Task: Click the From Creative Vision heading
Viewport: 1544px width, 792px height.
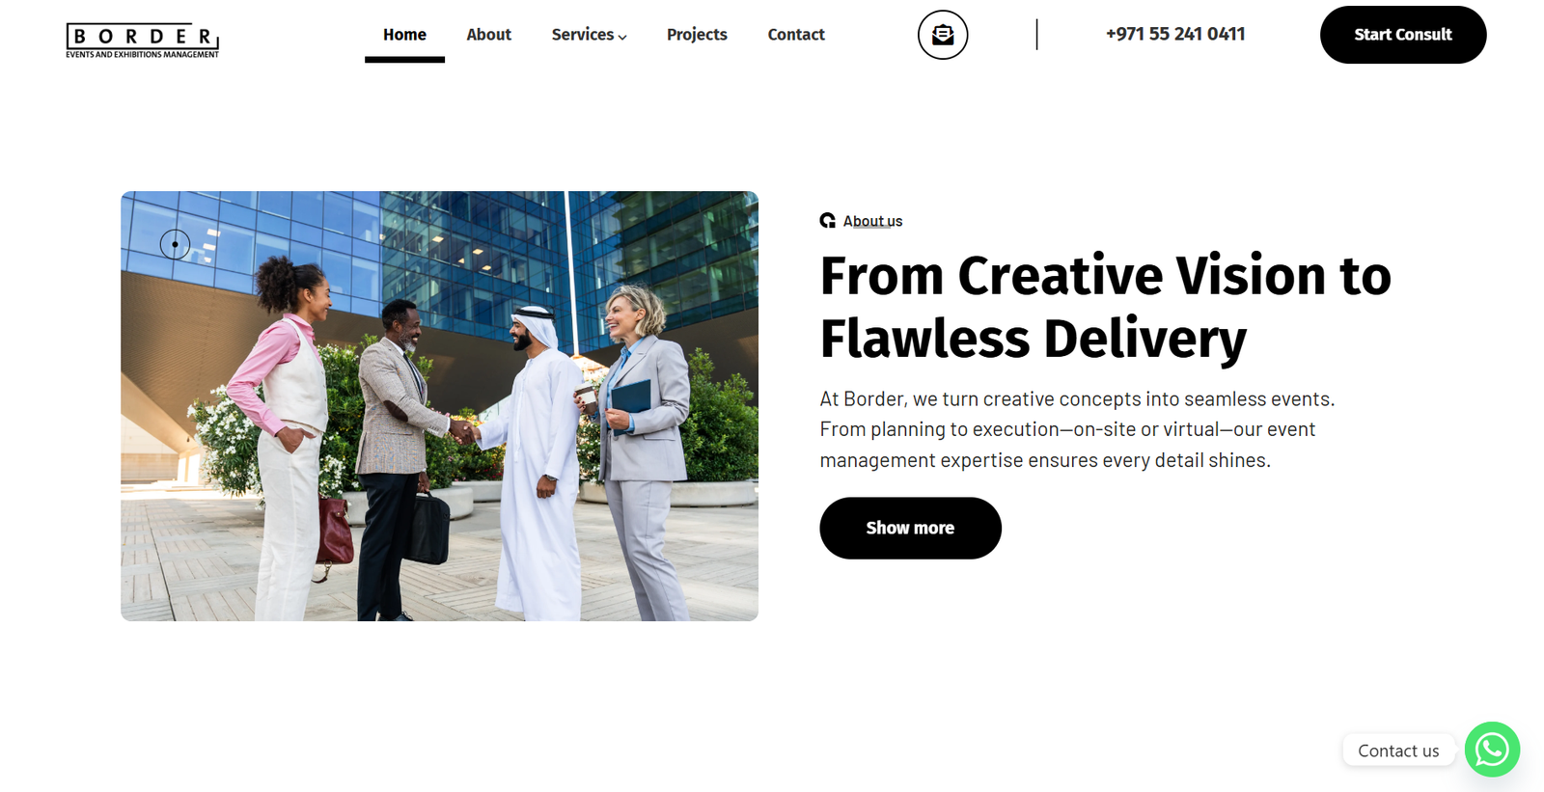Action: click(x=1105, y=307)
